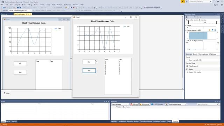Image resolution: width=224 pixels, height=126 pixels.
Task: Open Diagnostic Tools settings gear
Action: tap(187, 17)
